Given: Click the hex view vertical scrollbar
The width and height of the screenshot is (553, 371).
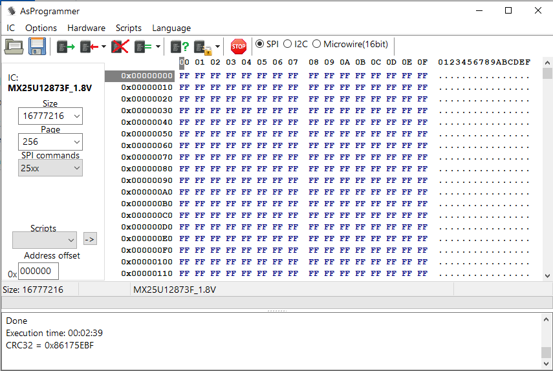Looking at the screenshot, I should (x=547, y=168).
